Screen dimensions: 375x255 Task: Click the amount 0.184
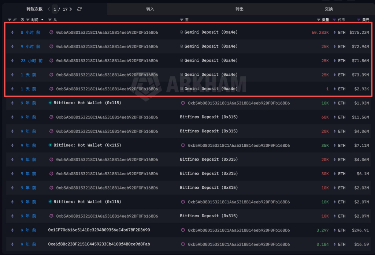(x=322, y=244)
